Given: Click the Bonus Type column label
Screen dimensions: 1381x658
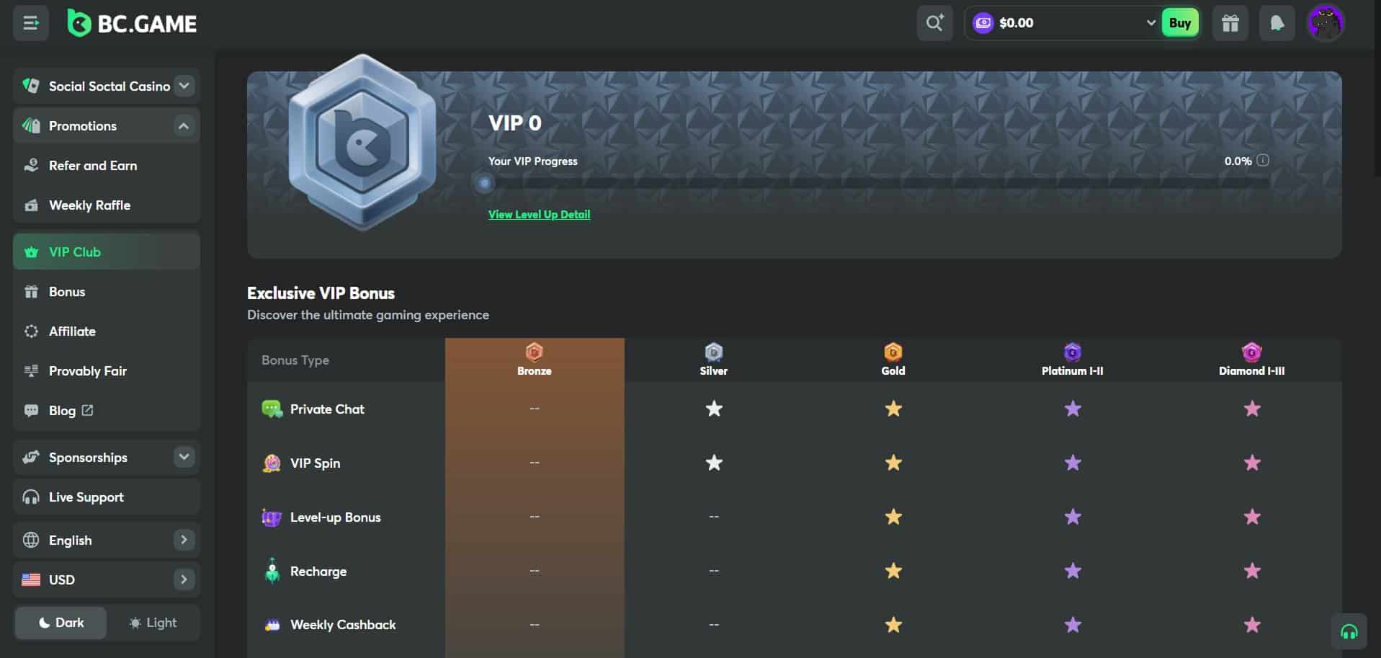Looking at the screenshot, I should tap(295, 360).
